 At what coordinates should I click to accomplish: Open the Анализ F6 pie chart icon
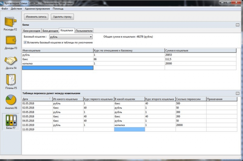pyautogui.click(x=11, y=100)
